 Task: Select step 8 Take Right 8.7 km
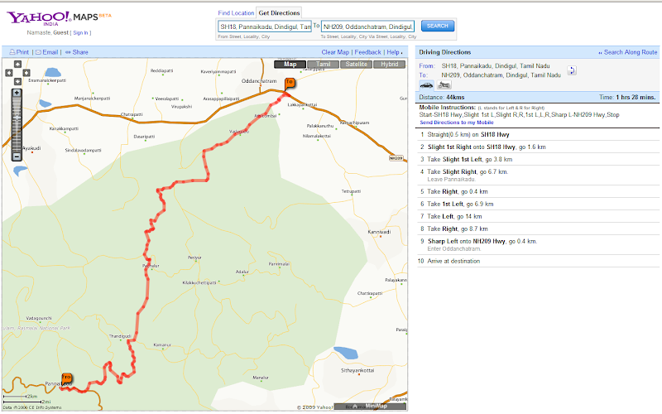(x=538, y=229)
